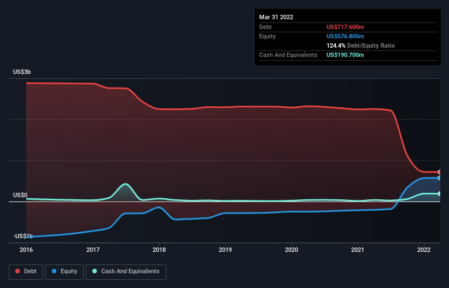449x288 pixels.
Task: Click the 2016 x-axis label
Action: (x=26, y=250)
